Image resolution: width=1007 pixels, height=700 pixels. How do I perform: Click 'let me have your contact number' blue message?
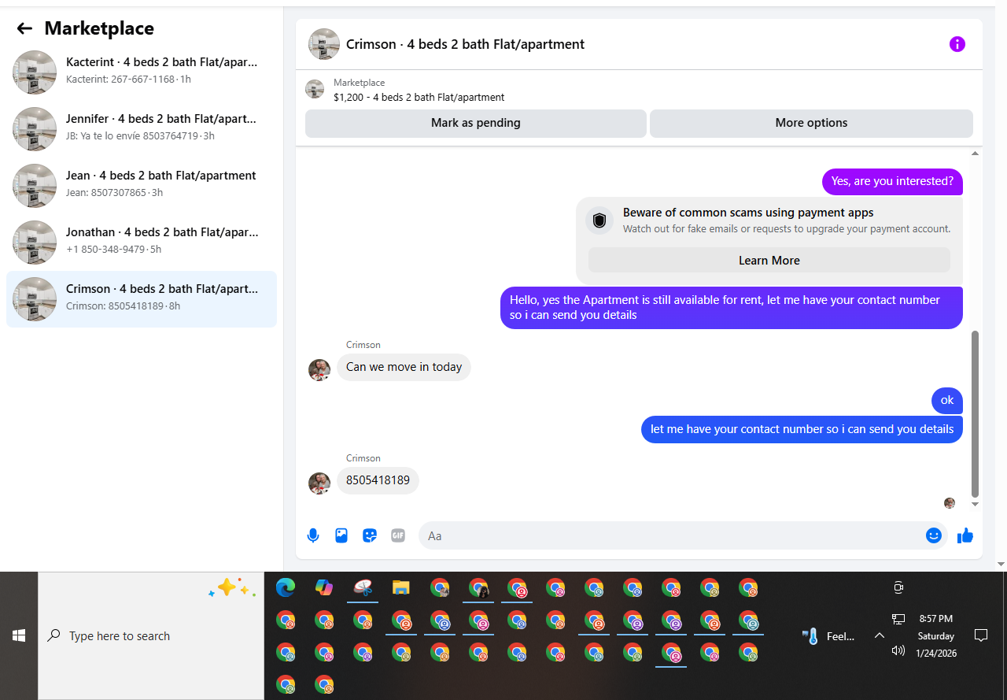[x=802, y=429]
